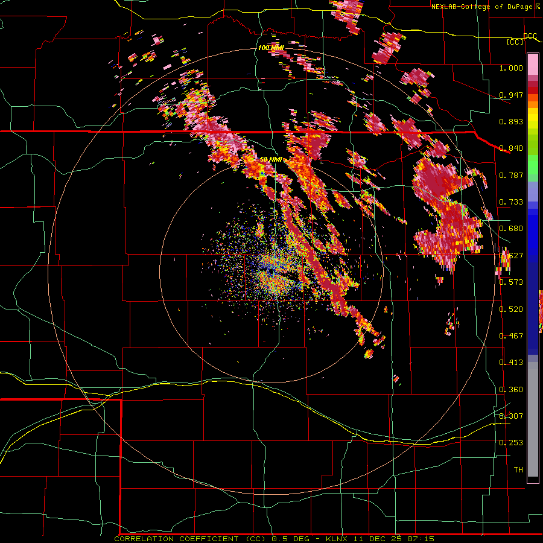This screenshot has height=543, width=543.
Task: Select the 1.000 scale value
Action: pos(511,68)
